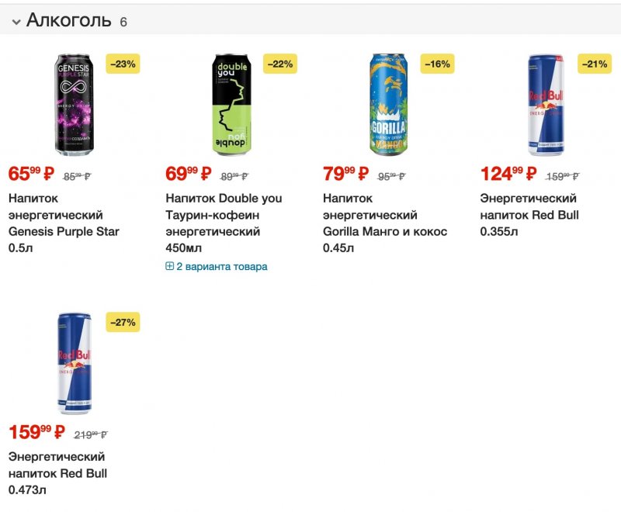Click the -16% discount badge
The width and height of the screenshot is (621, 512).
(437, 64)
